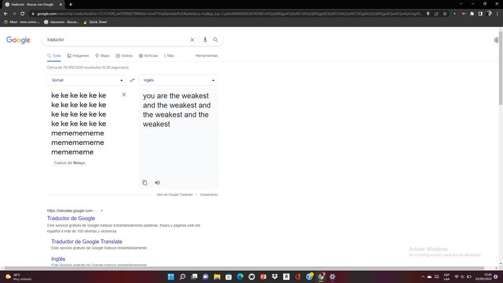Open Windows taskbar search
503x283 pixels.
[x=183, y=277]
